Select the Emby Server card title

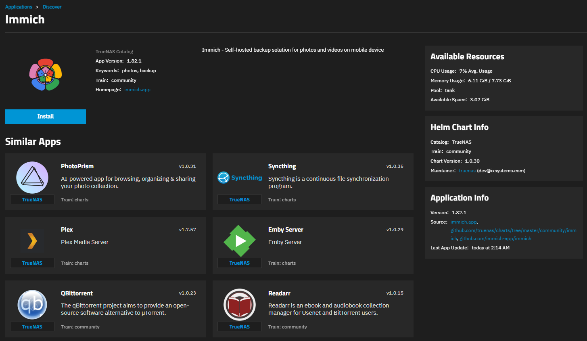click(286, 230)
